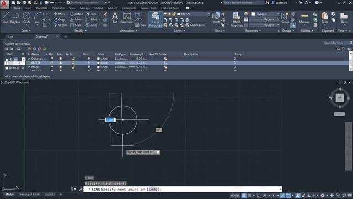Toggle On bulb for Dimension layer
The width and height of the screenshot is (353, 199).
click(52, 59)
